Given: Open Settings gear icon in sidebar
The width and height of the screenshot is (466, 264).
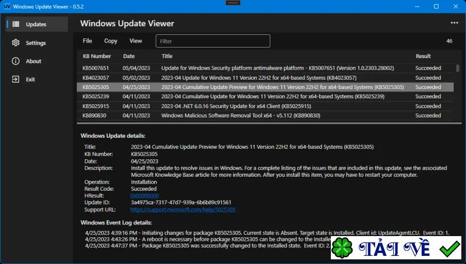Looking at the screenshot, I should [16, 42].
